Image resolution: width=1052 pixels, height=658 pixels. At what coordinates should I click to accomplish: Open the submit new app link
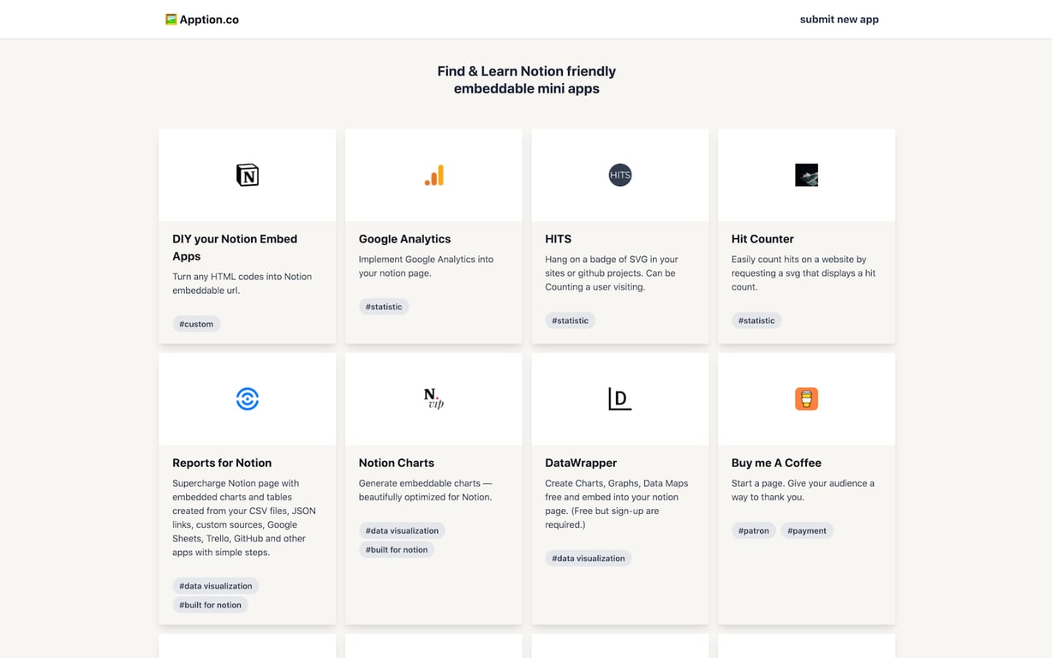pyautogui.click(x=839, y=19)
